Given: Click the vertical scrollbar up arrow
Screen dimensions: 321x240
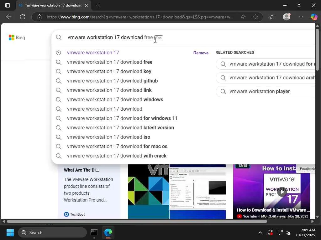Looking at the screenshot, I should click(317, 26).
